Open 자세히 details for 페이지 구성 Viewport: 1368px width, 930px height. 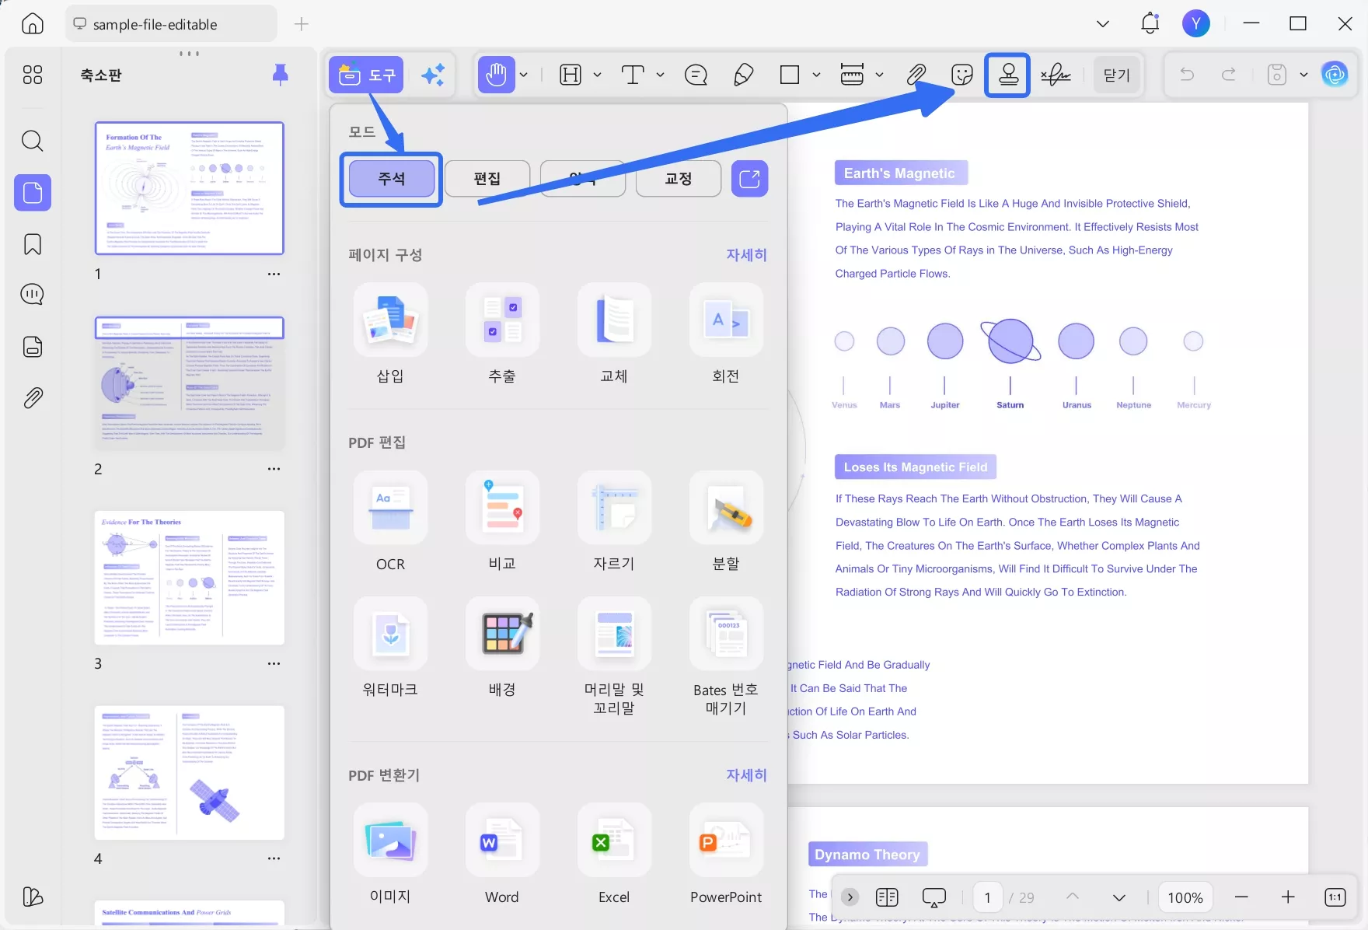point(746,255)
